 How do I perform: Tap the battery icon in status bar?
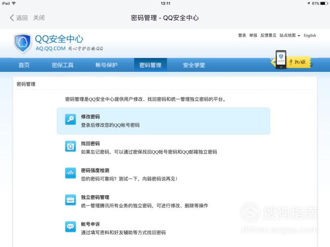(x=324, y=4)
